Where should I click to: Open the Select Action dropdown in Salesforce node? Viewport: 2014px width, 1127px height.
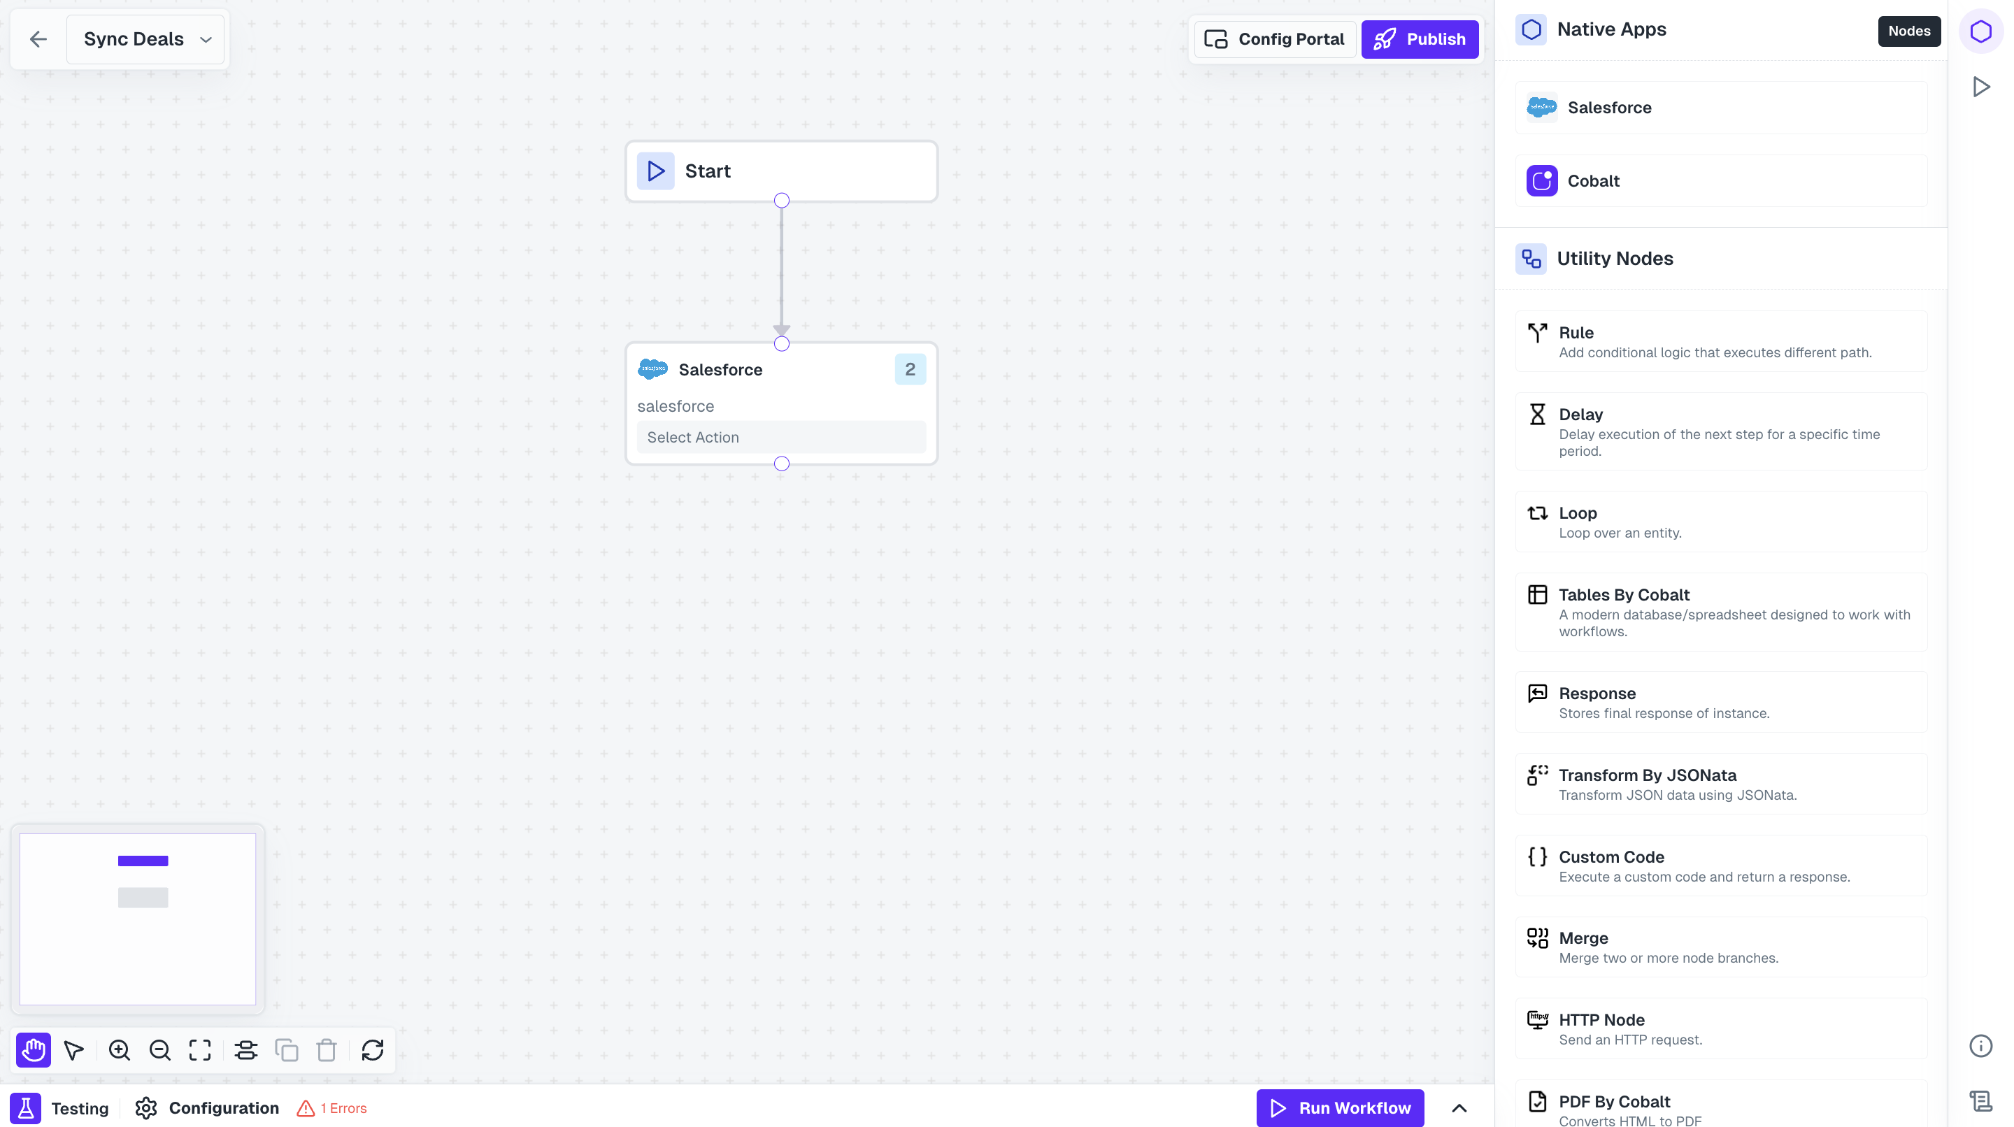tap(781, 437)
